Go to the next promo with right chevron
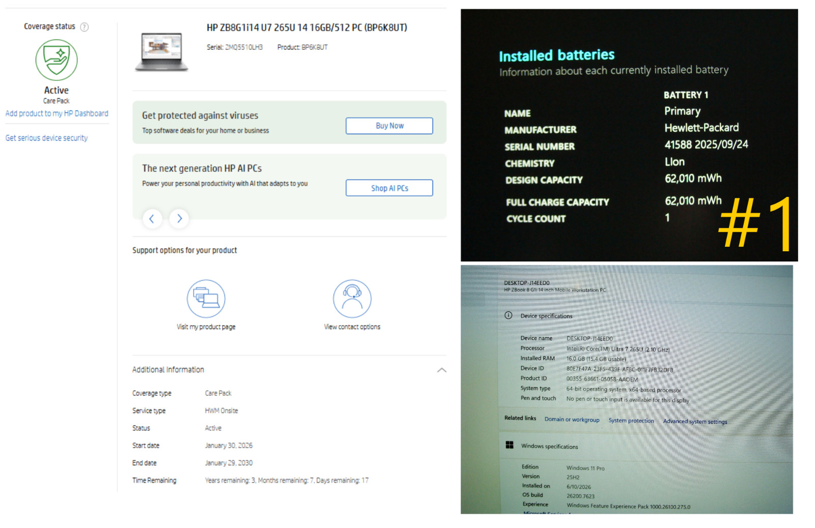Image resolution: width=815 pixels, height=528 pixels. [179, 219]
